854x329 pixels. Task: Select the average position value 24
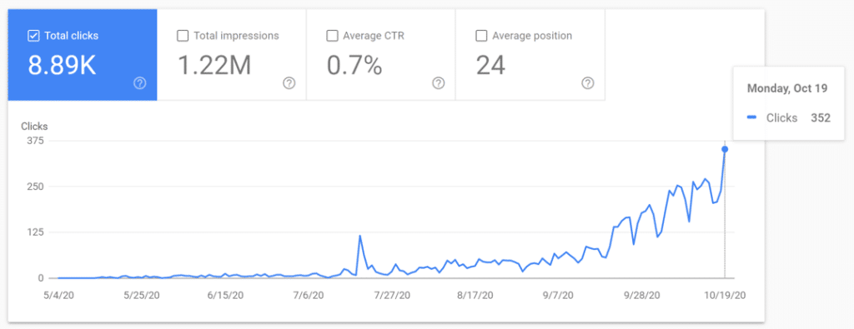(490, 65)
